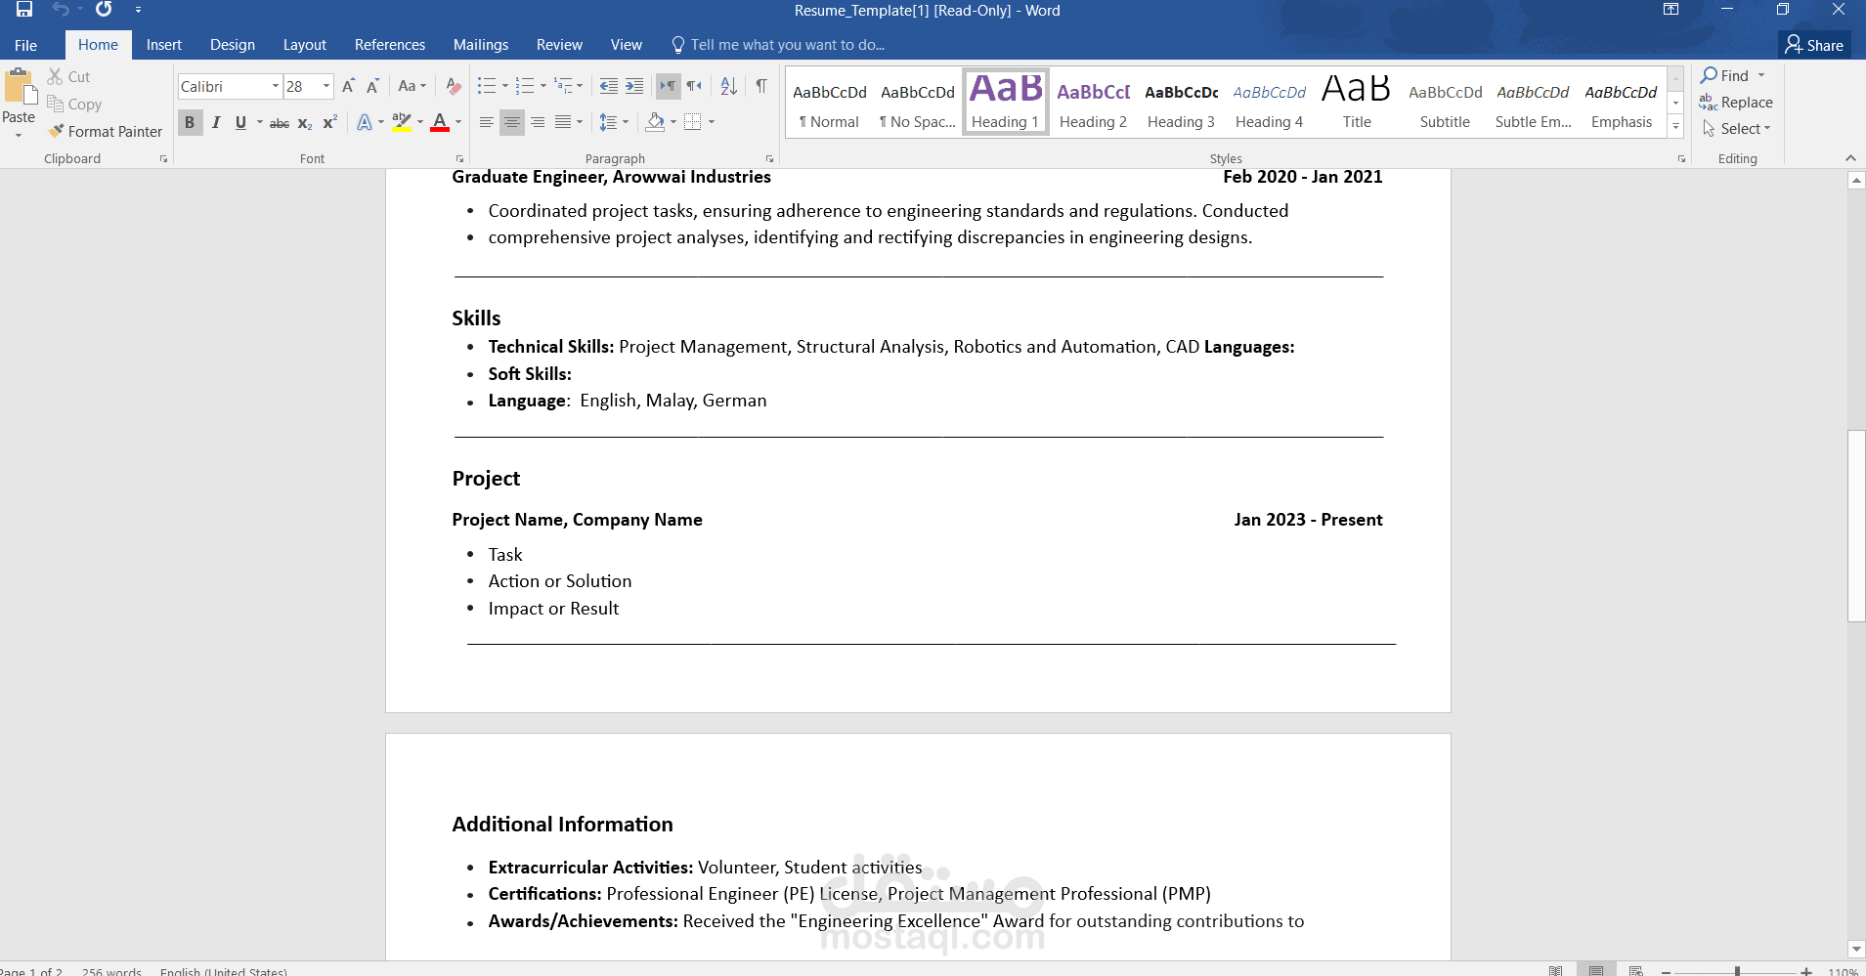Open the Change Case Aa dropdown
Screen dimensions: 1866x976
[412, 86]
